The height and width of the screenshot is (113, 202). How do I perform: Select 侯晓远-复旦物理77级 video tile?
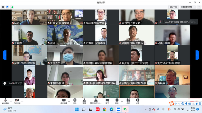pos(137,75)
